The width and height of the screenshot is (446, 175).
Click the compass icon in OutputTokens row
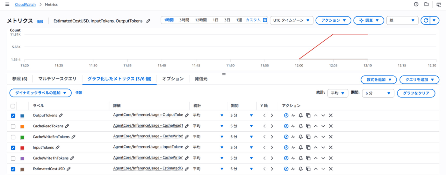tap(286, 115)
